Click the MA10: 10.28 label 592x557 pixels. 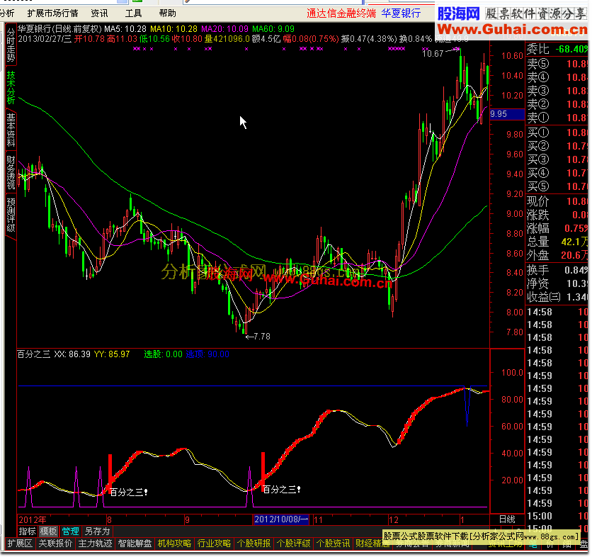click(x=173, y=29)
